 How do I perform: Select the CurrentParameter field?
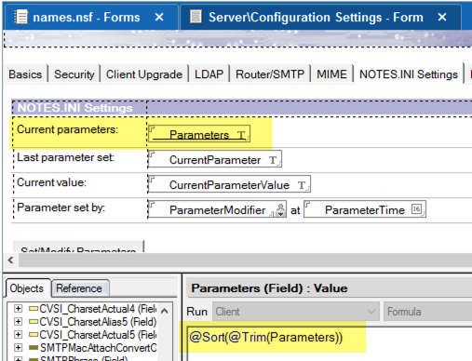[x=215, y=159]
